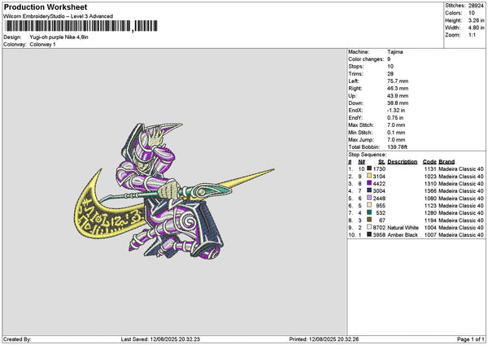Click the Zoom value "1:1"

tap(472, 35)
